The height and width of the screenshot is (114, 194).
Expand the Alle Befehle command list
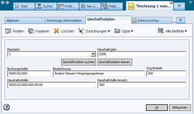173,31
